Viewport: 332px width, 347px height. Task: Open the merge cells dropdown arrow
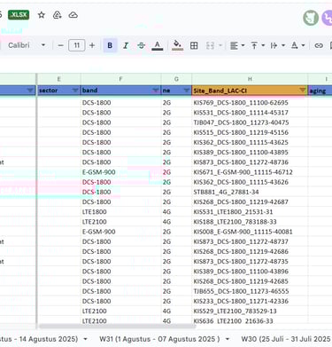tap(220, 45)
